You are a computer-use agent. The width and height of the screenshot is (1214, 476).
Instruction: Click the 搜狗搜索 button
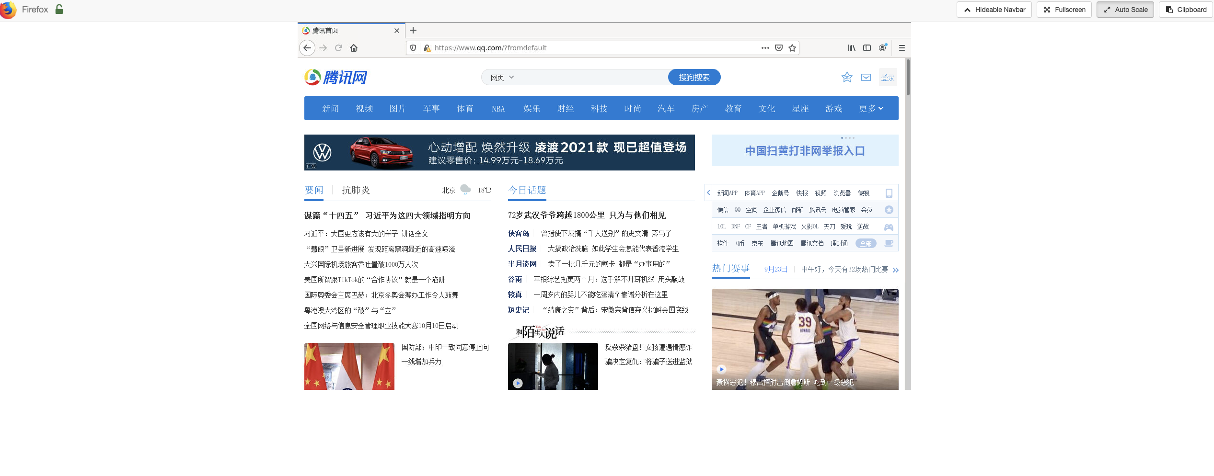[694, 77]
